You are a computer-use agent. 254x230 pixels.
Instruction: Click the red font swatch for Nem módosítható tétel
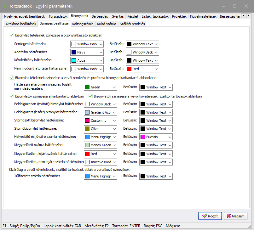(129, 69)
